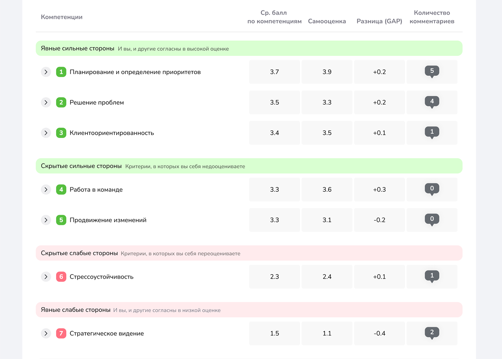Image resolution: width=502 pixels, height=359 pixels.
Task: Select the red badge 7 next to Стратегическое видение
Action: pos(61,333)
